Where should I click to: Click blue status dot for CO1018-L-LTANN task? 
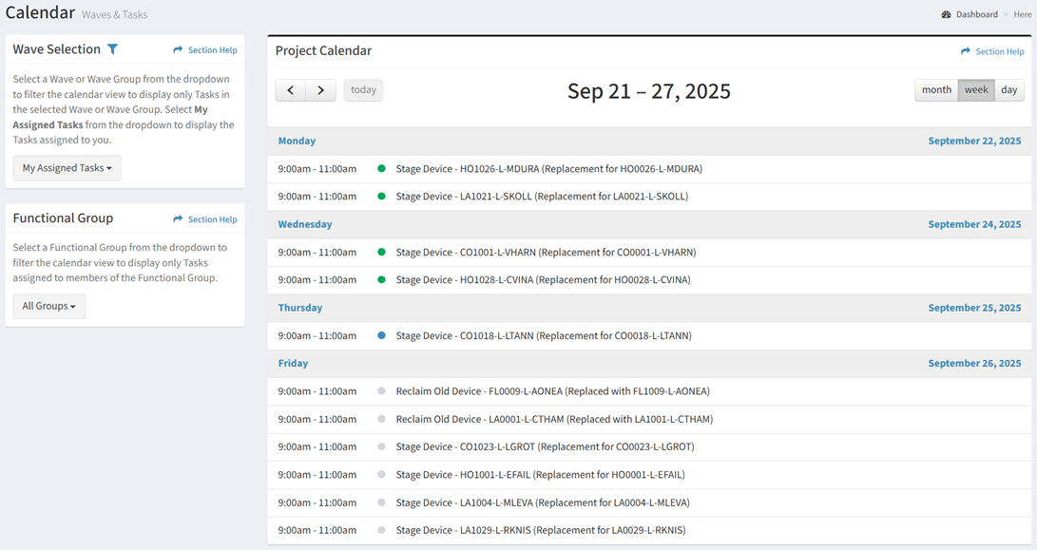click(381, 335)
